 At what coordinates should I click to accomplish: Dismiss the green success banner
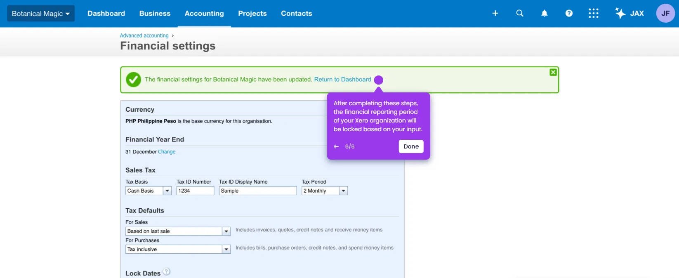coord(553,73)
